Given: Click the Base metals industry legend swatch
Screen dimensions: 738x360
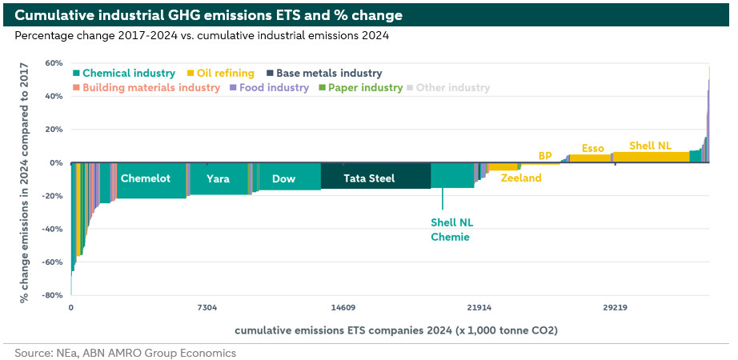Looking at the screenshot, I should [x=270, y=74].
